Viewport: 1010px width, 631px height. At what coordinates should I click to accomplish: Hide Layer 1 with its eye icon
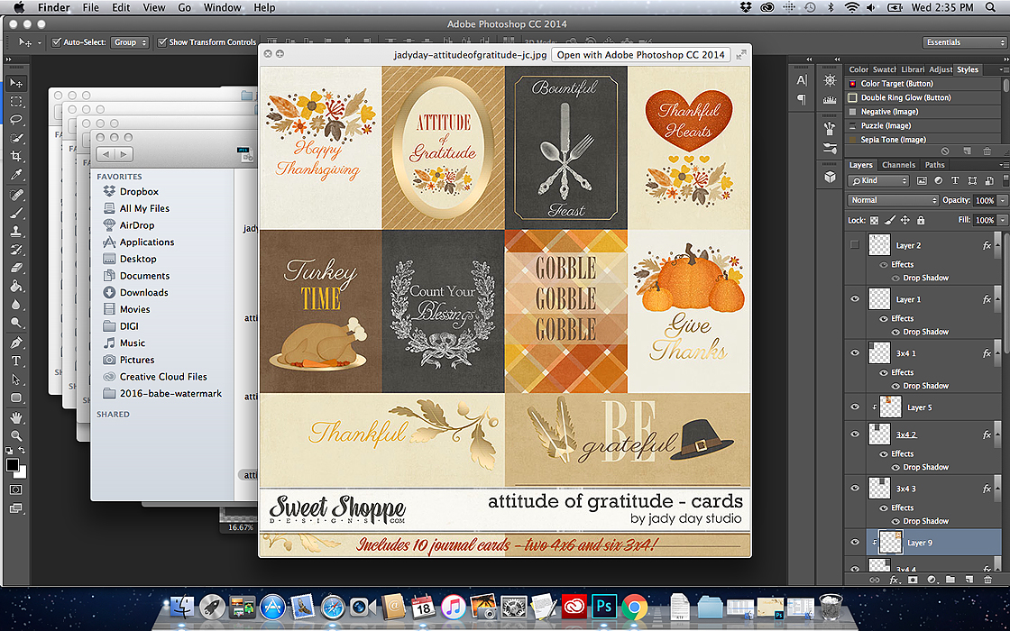855,299
